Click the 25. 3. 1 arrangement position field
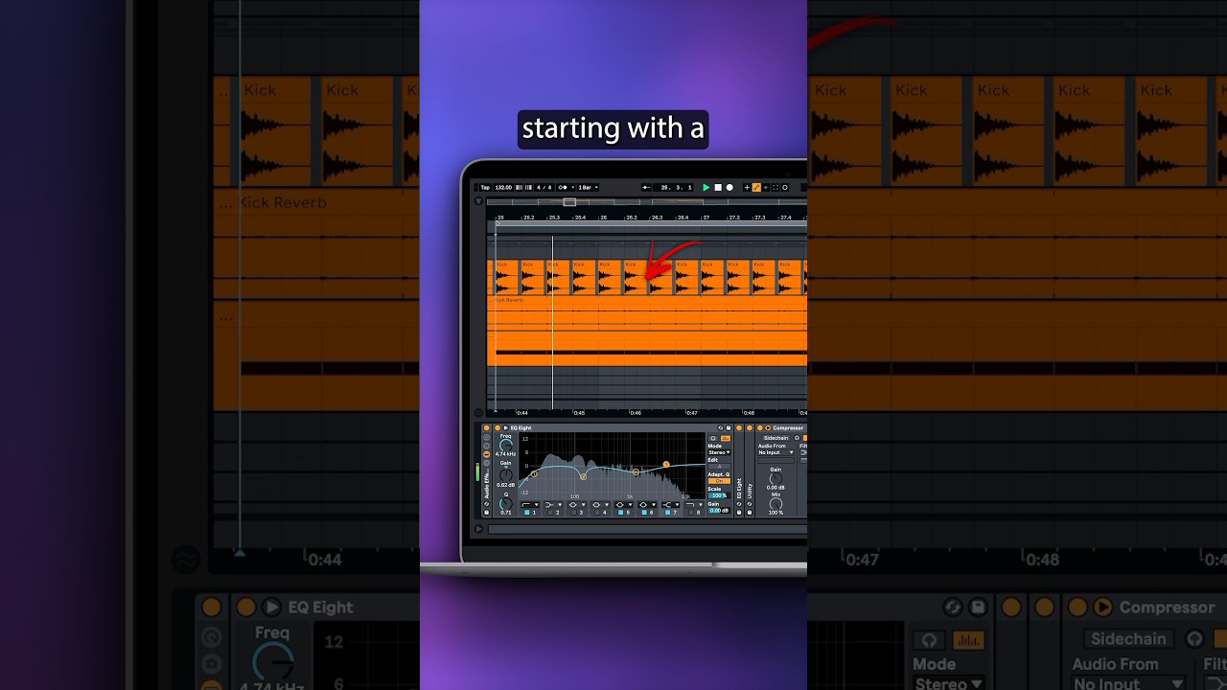 click(x=673, y=188)
